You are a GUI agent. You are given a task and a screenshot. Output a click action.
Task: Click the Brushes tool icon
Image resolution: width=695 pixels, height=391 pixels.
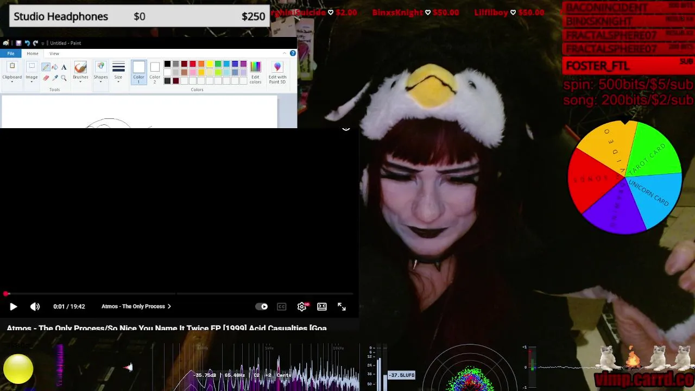coord(80,67)
